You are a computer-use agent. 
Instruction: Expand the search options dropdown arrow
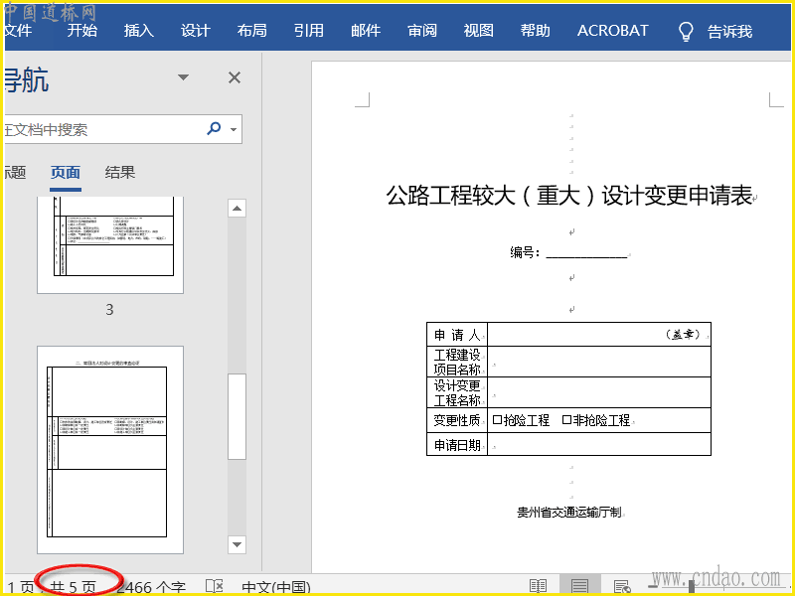coord(234,129)
